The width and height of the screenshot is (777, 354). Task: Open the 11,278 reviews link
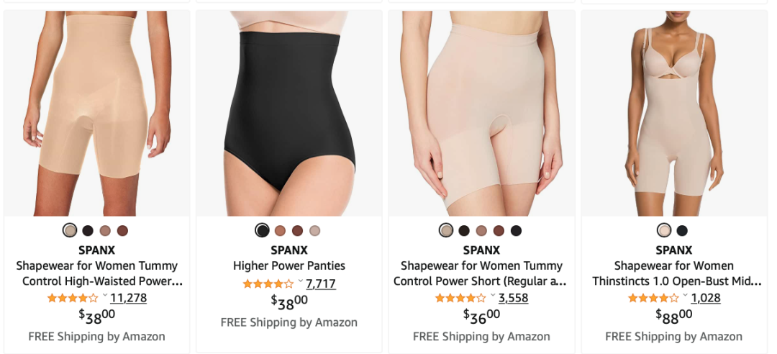(128, 298)
